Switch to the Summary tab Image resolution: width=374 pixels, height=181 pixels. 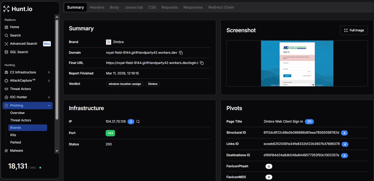coord(75,7)
